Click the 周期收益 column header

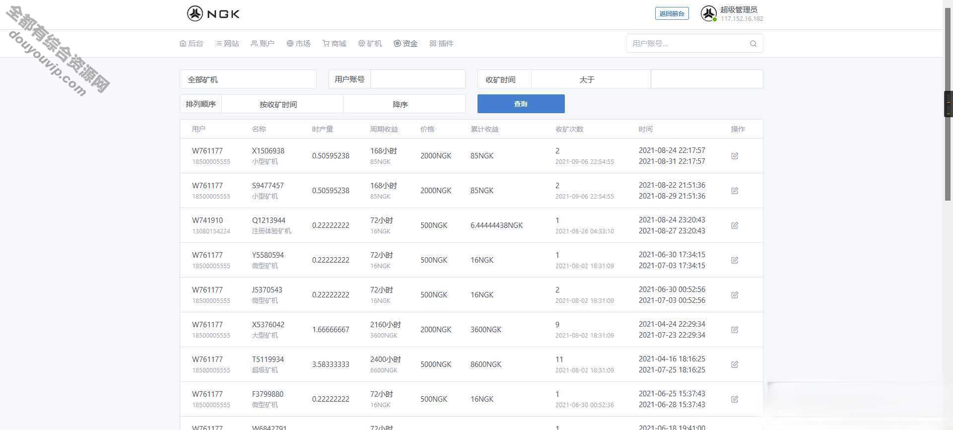coord(384,129)
